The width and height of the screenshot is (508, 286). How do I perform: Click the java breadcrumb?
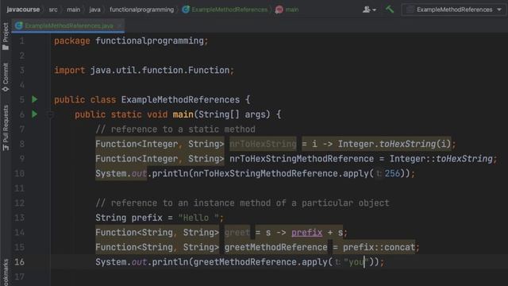click(94, 10)
